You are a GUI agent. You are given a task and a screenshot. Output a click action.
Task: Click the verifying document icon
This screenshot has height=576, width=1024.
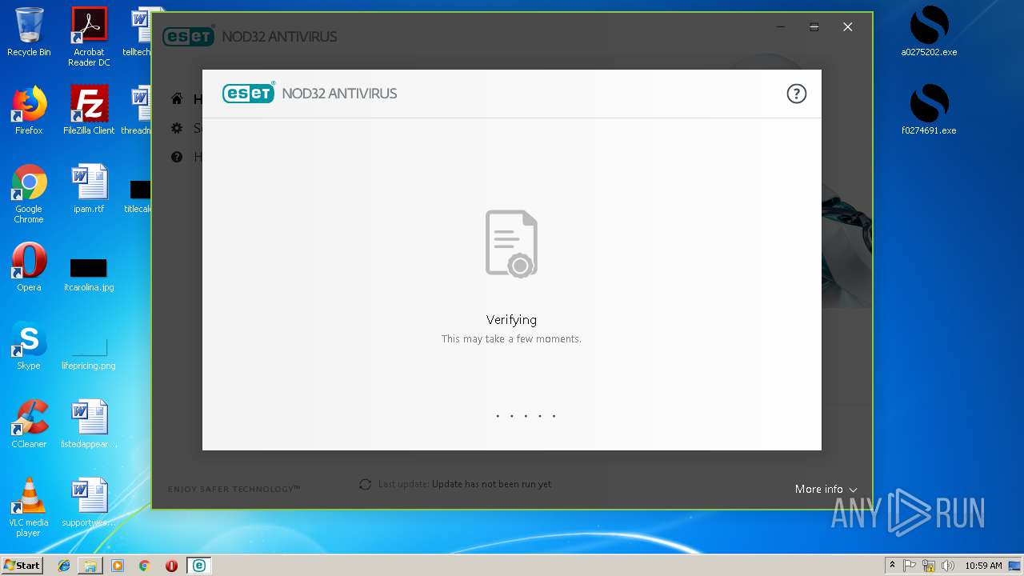coord(512,243)
